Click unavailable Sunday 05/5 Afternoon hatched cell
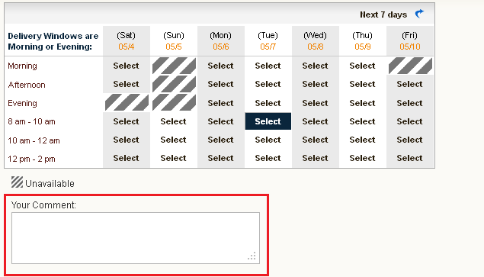The image size is (484, 277). tap(174, 84)
